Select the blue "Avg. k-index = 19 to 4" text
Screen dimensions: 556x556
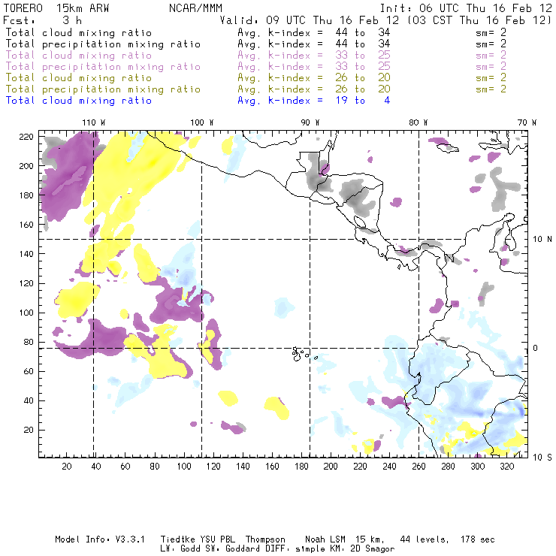click(x=313, y=101)
